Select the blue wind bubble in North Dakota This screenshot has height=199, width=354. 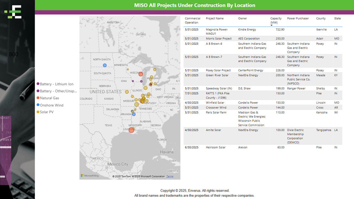tap(105, 65)
